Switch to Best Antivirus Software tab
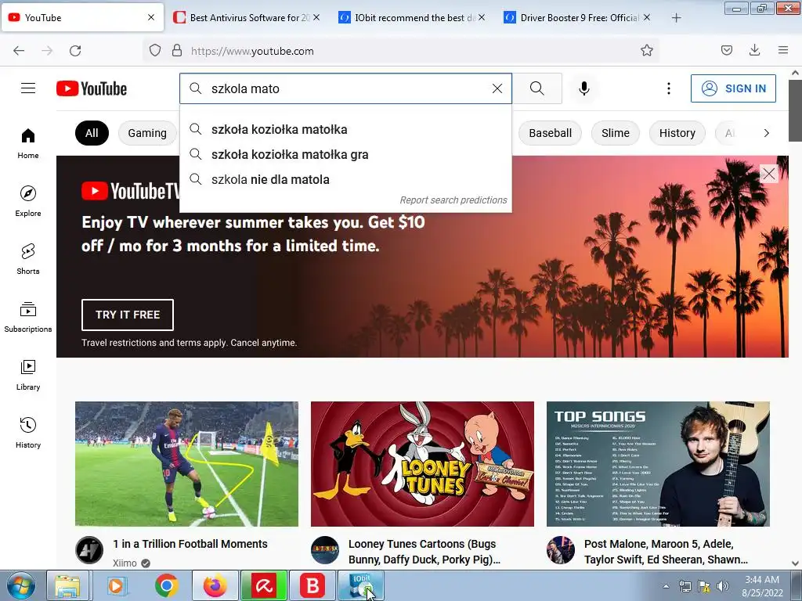 (x=247, y=17)
